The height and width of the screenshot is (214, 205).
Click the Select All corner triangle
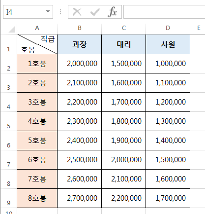12,29
